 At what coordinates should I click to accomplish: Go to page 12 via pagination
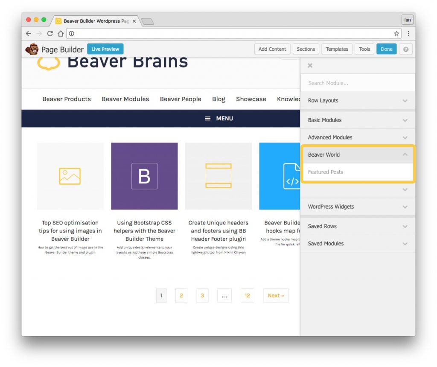248,295
